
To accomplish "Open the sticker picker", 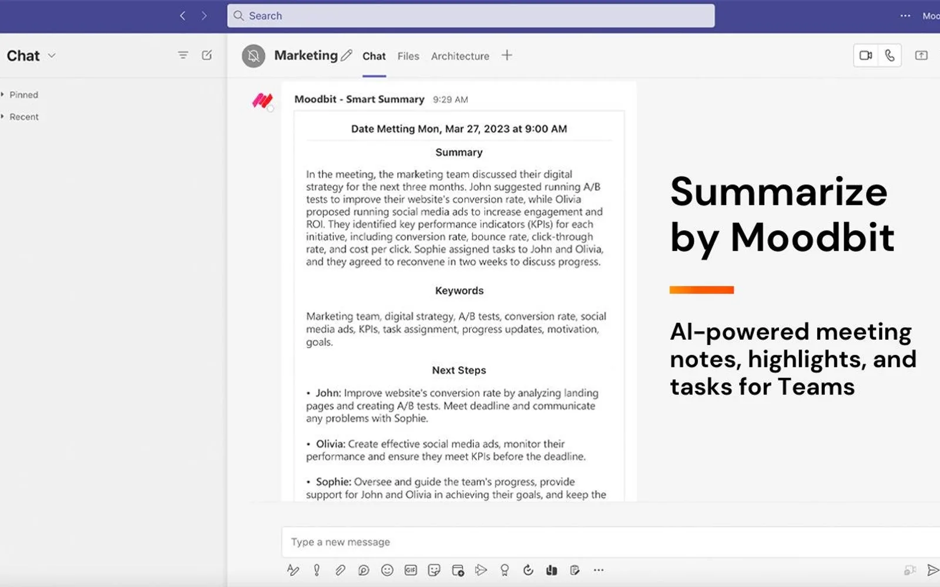I will click(434, 570).
